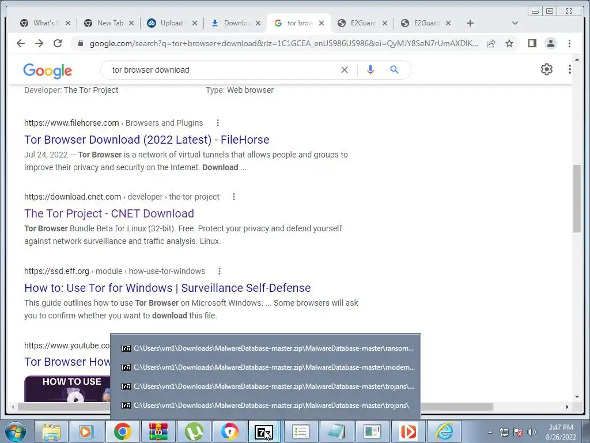Clear the Google search box
Screen dimensions: 590x443
345,70
